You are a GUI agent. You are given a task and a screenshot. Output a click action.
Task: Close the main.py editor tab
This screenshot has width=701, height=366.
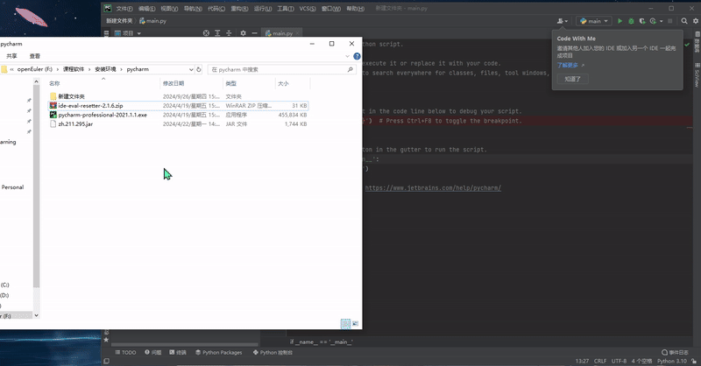[x=297, y=33]
